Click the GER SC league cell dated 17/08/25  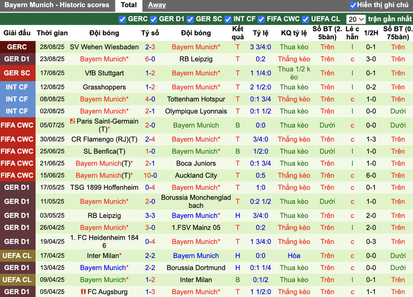tap(18, 73)
